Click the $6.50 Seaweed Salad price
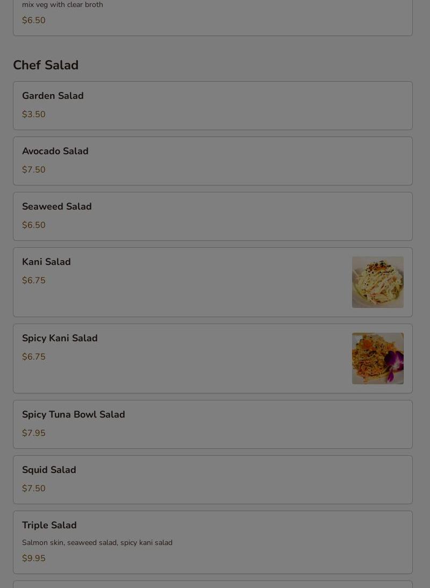Screen dimensions: 430x588 click(34, 225)
